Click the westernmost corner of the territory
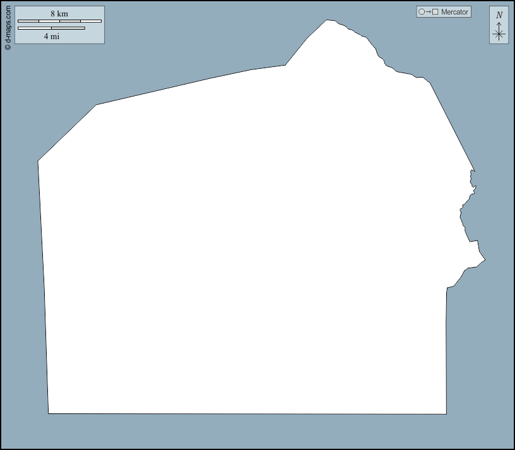This screenshot has height=450, width=515. point(38,161)
